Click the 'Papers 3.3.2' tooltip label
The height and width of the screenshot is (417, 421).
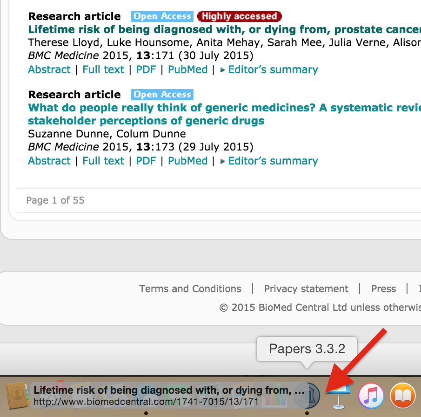[307, 349]
